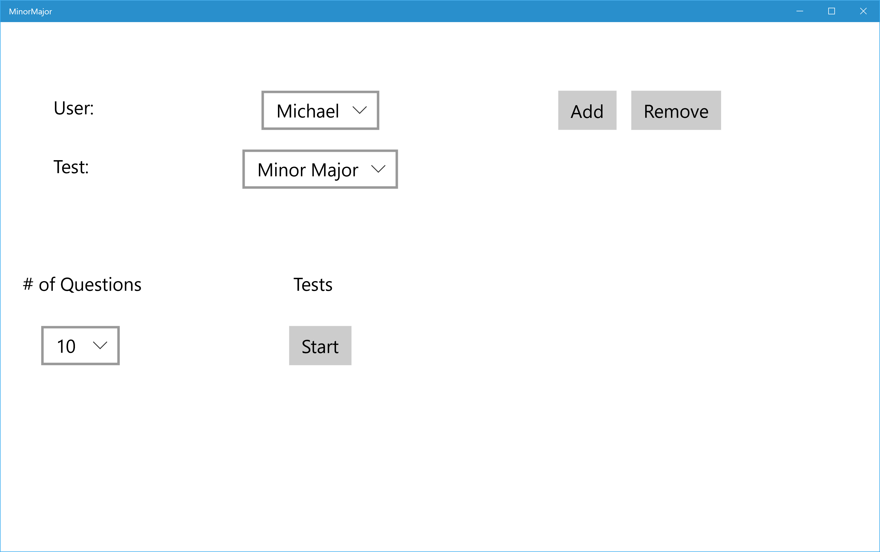Click the User: label text
The image size is (880, 552).
74,108
